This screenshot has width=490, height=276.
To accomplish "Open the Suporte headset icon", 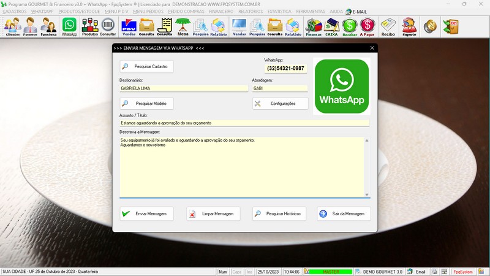I will [409, 27].
